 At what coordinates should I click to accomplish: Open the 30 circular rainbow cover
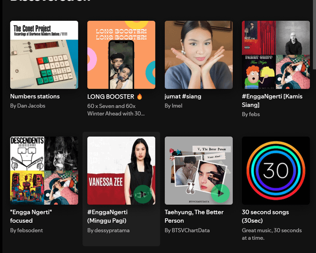(276, 171)
